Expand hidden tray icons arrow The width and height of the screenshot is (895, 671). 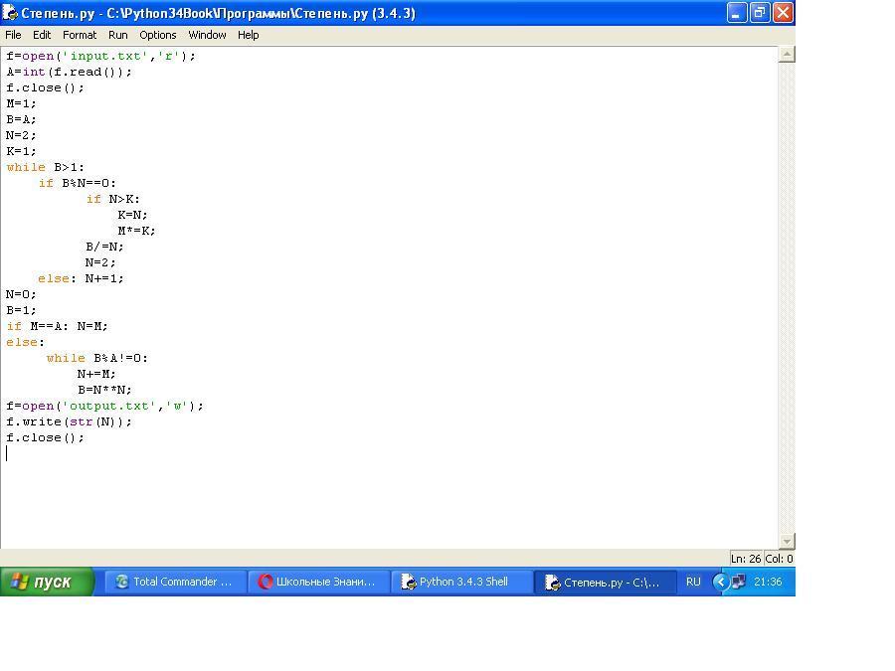click(x=720, y=582)
